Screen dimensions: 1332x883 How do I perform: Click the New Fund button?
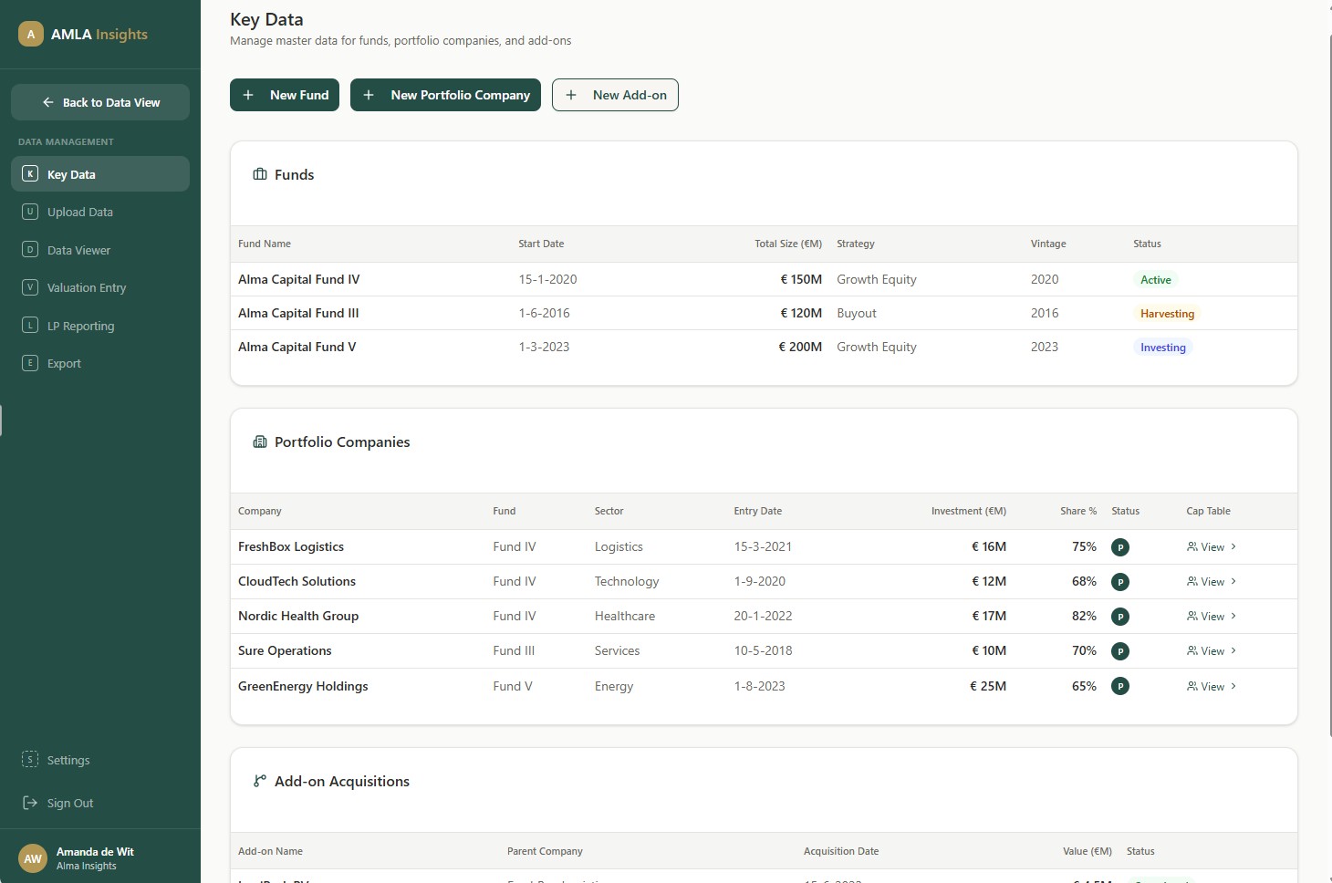[285, 95]
